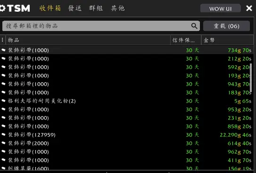Screen dimensions: 256x173
Task: Click mail icon of 裝飾彩帶(2000) row
Action: tap(4, 143)
